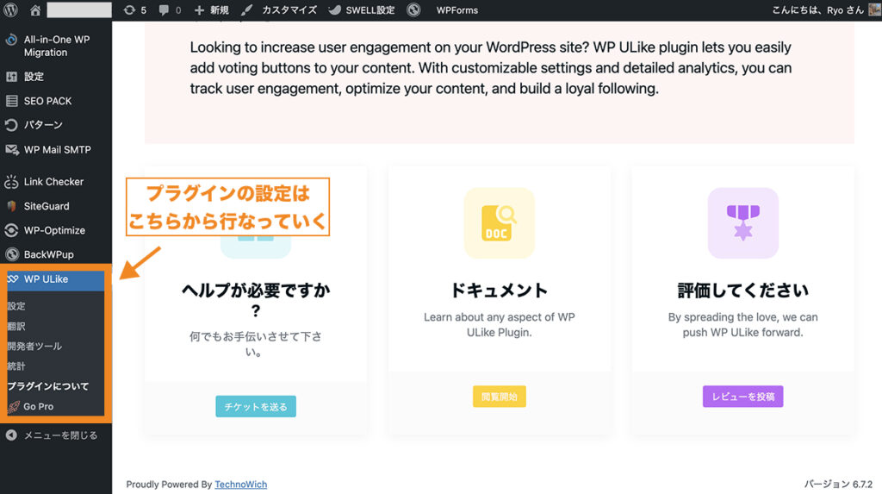The height and width of the screenshot is (494, 882).
Task: Open the site home icon
Action: click(35, 10)
